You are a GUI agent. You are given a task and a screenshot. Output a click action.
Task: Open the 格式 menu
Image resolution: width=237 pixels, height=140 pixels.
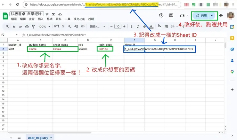[50, 19]
